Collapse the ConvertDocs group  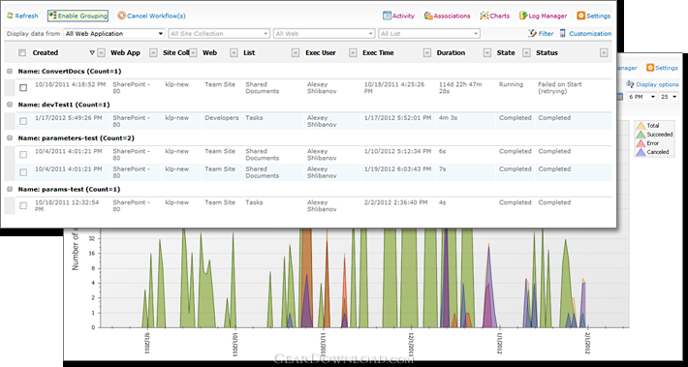[x=10, y=71]
